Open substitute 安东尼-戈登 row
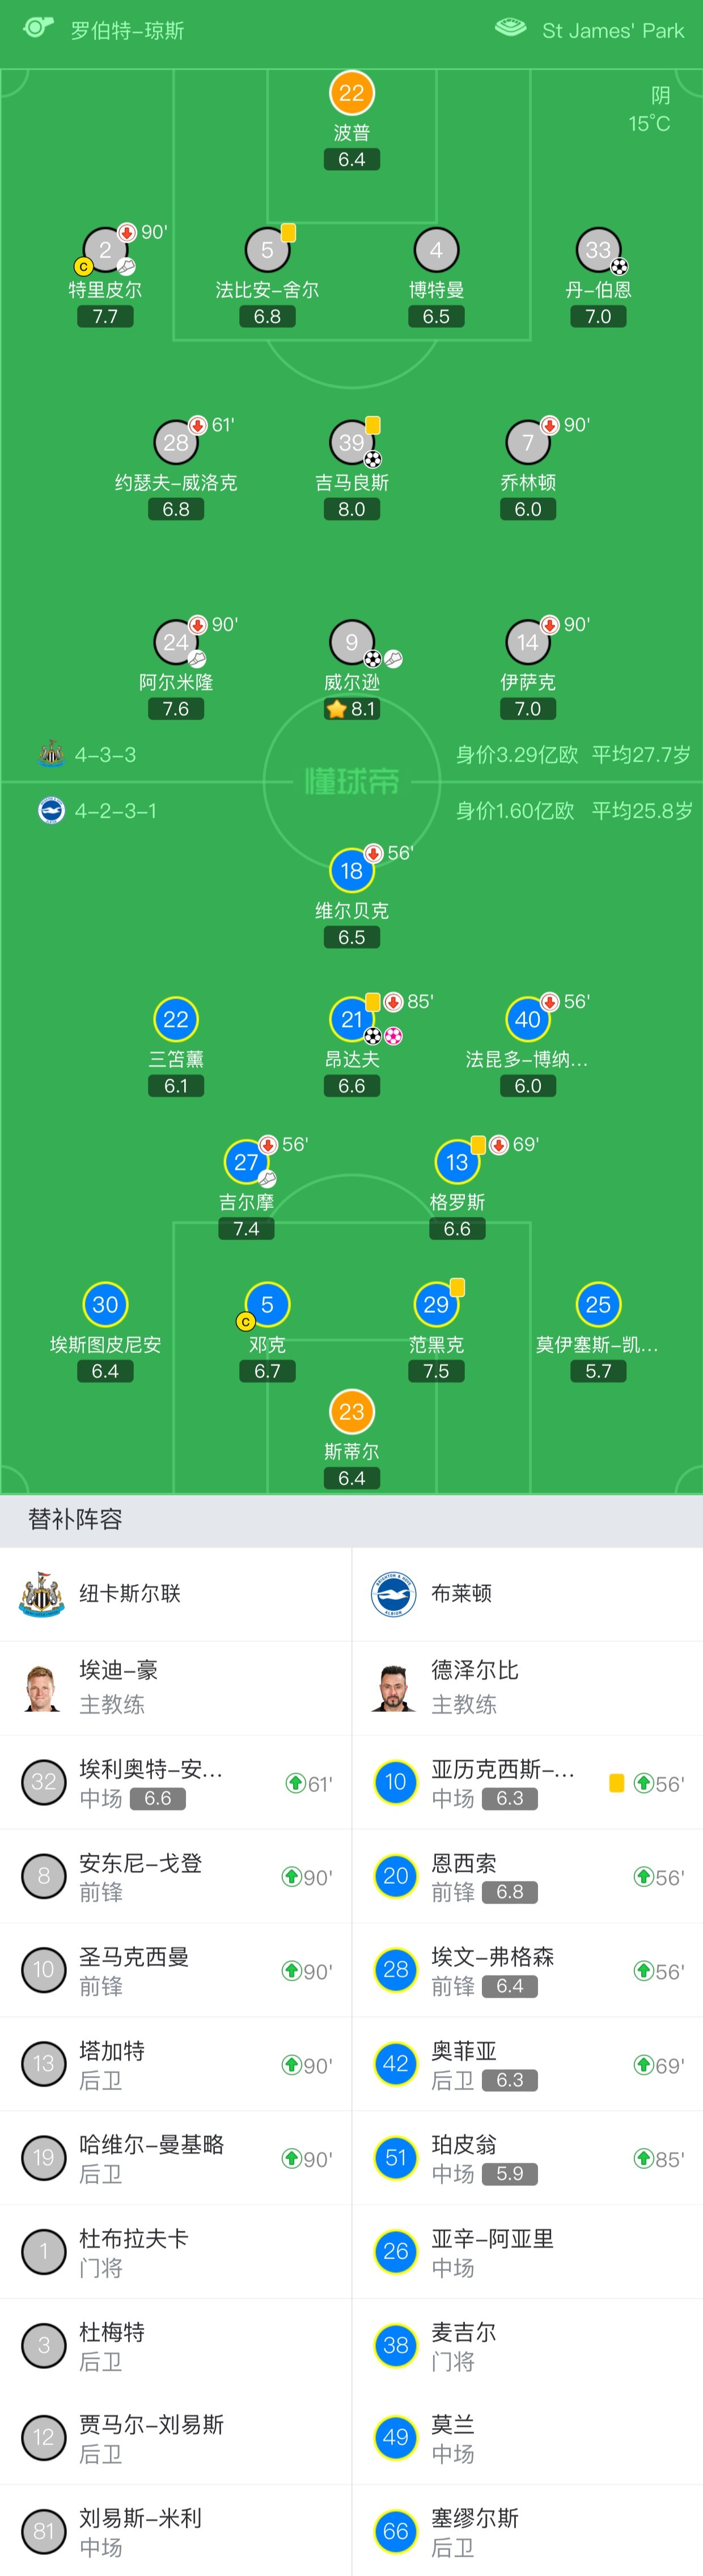Viewport: 703px width, 2576px height. 176,1877
